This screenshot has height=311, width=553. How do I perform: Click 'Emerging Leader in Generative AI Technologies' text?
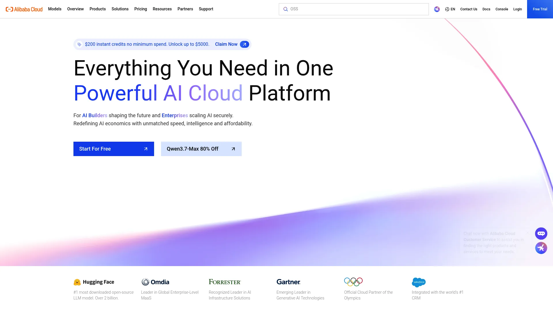(x=300, y=295)
